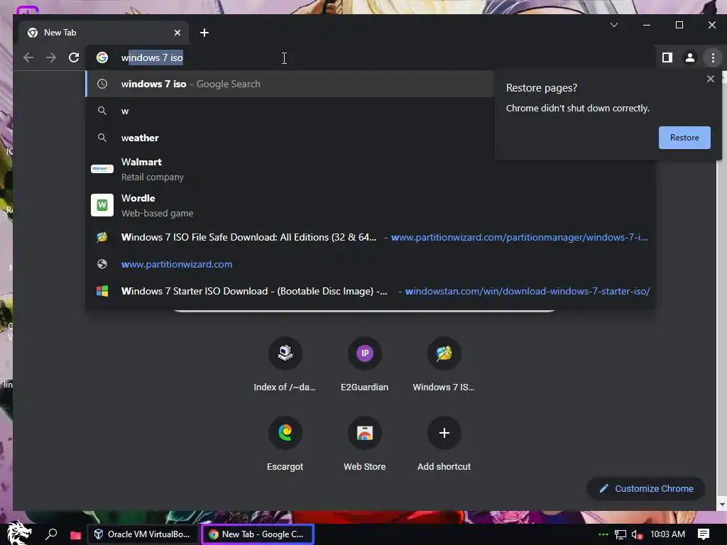Toggle the side panel icon
This screenshot has width=727, height=545.
pyautogui.click(x=667, y=57)
